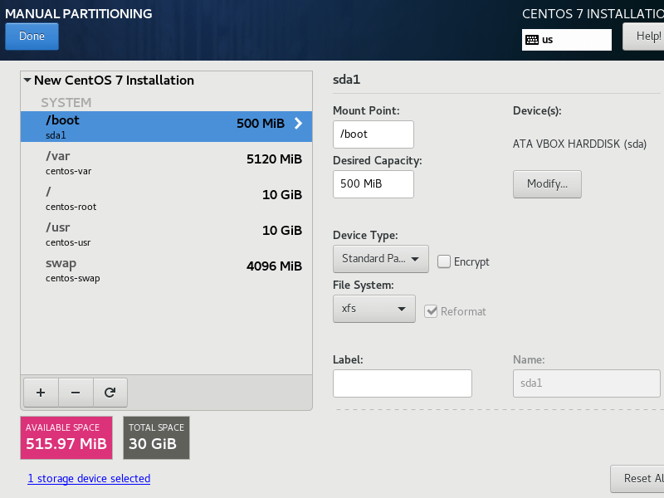Image resolution: width=664 pixels, height=498 pixels.
Task: Click the Label input field
Action: 402,383
